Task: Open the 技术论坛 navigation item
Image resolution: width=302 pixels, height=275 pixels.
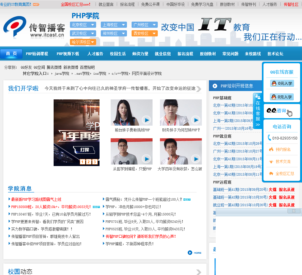Action: [x=275, y=54]
